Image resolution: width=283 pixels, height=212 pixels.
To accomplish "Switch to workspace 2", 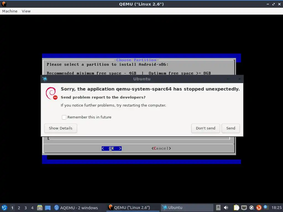I will [19, 208].
